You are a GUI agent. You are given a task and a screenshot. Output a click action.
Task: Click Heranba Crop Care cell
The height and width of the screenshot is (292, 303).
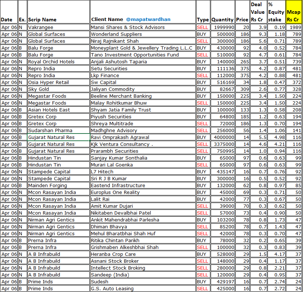click(x=143, y=254)
